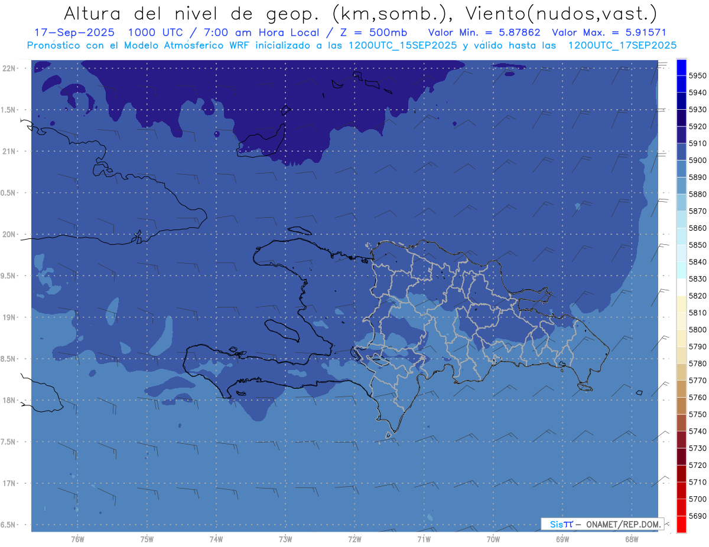Pick the colorbar segment between 5870 and 5880
This screenshot has height=547, width=709.
click(681, 202)
